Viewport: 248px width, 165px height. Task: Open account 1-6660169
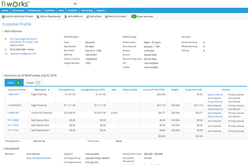[13, 113]
